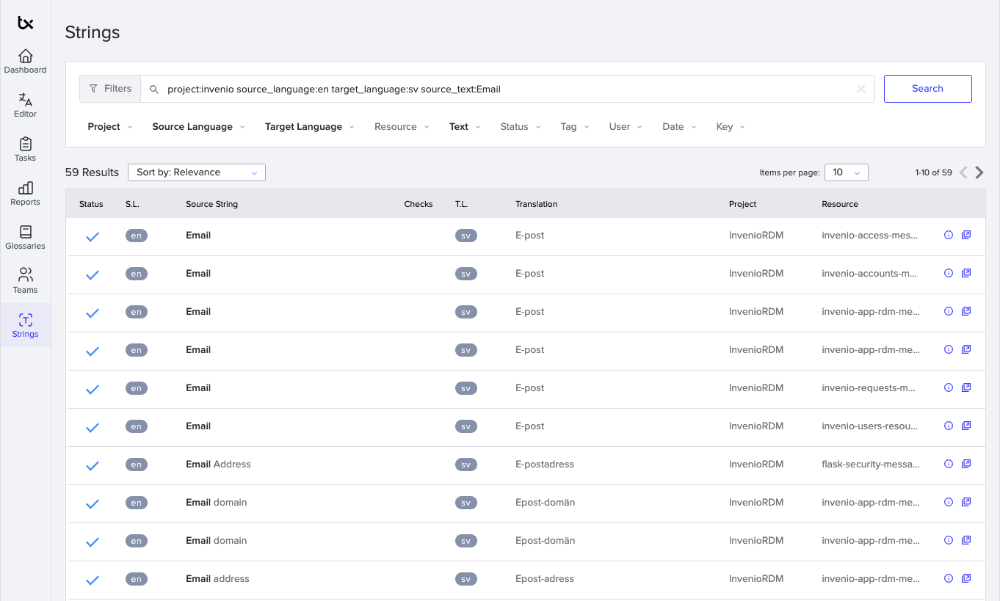
Task: Clear the search query with X icon
Action: tap(861, 89)
